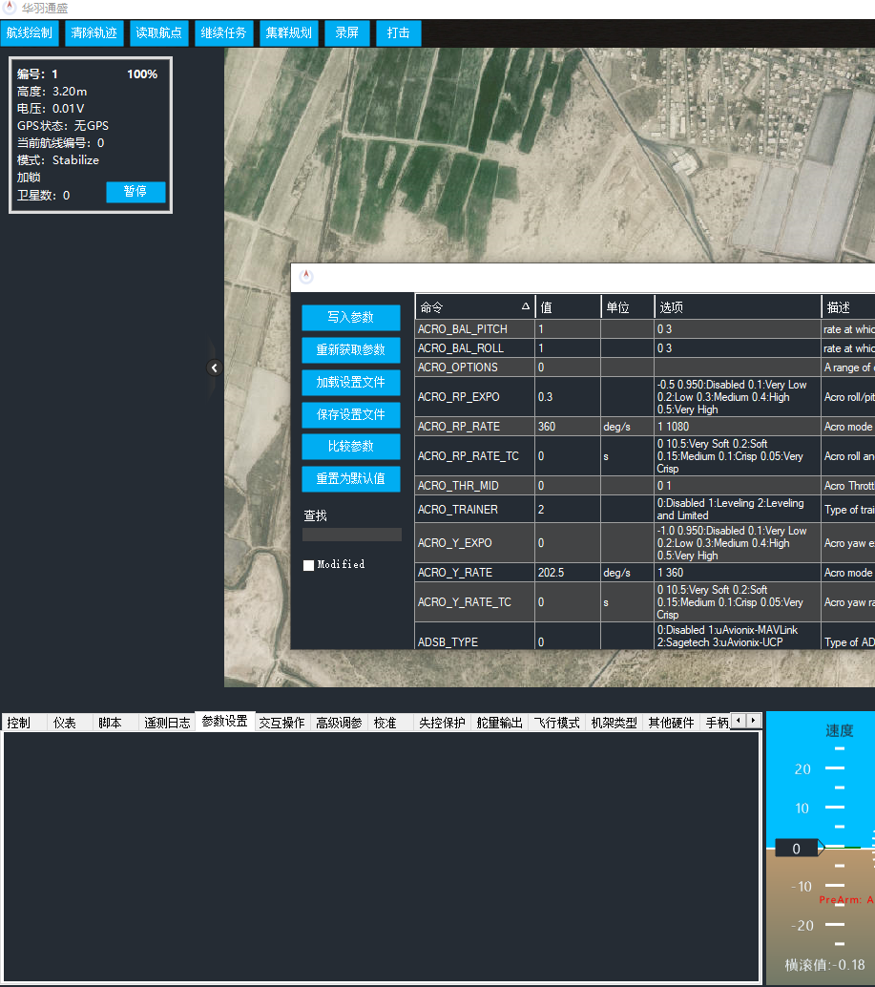
Task: Click the parameter dialog logo icon
Action: pos(306,276)
